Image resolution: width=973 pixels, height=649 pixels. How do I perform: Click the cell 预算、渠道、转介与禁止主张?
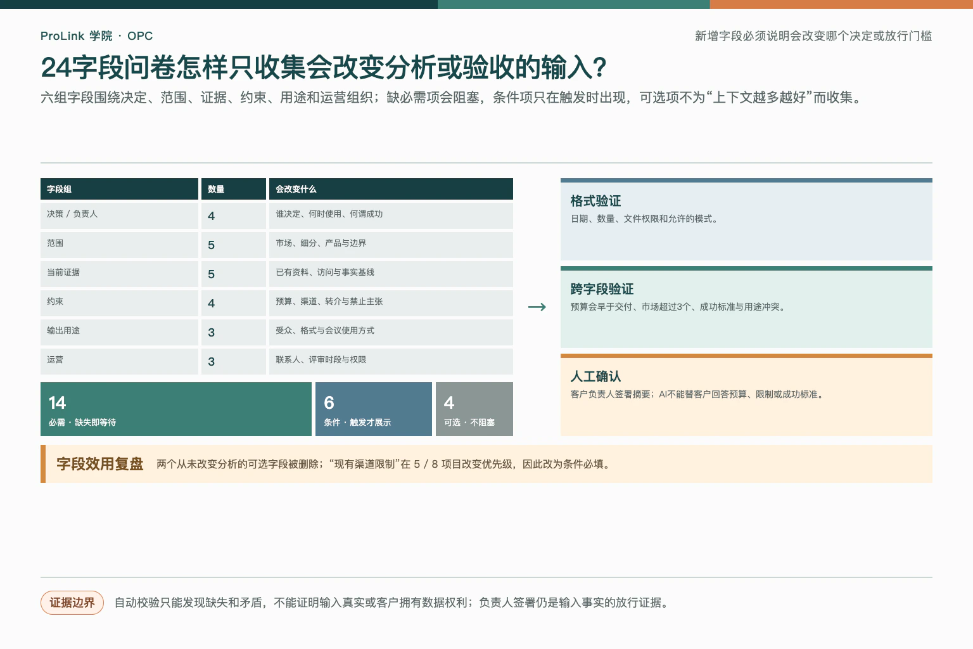point(391,303)
